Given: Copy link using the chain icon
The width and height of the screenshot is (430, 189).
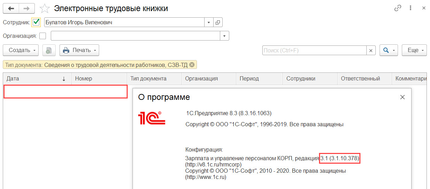Looking at the screenshot, I should (398, 8).
